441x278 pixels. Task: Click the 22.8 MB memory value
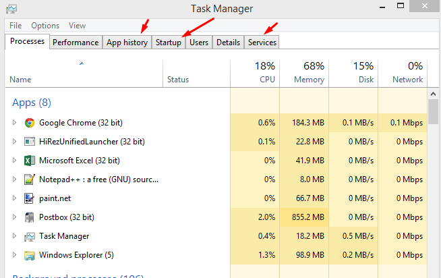[x=310, y=142]
